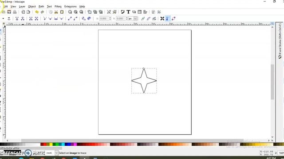This screenshot has height=159, width=284.
Task: Click the Export icon in toolbar
Action: coord(28,12)
